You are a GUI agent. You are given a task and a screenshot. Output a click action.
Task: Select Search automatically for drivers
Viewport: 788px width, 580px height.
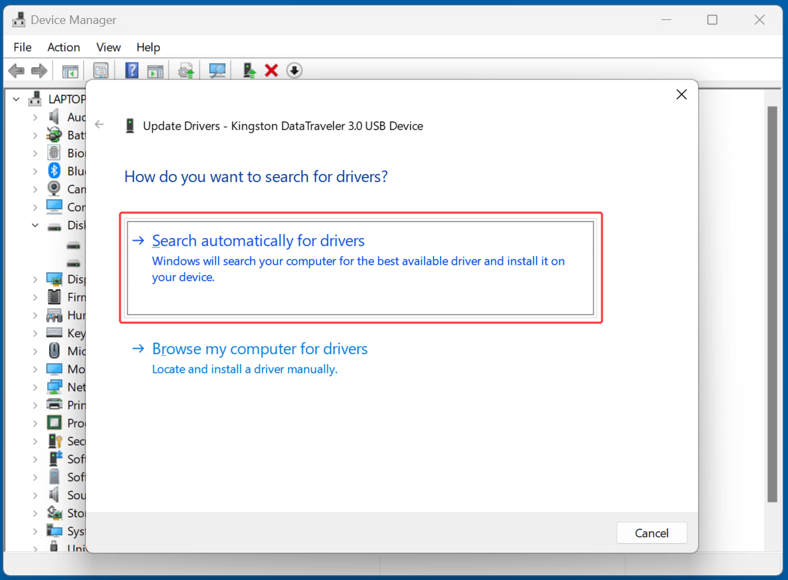[x=259, y=241]
